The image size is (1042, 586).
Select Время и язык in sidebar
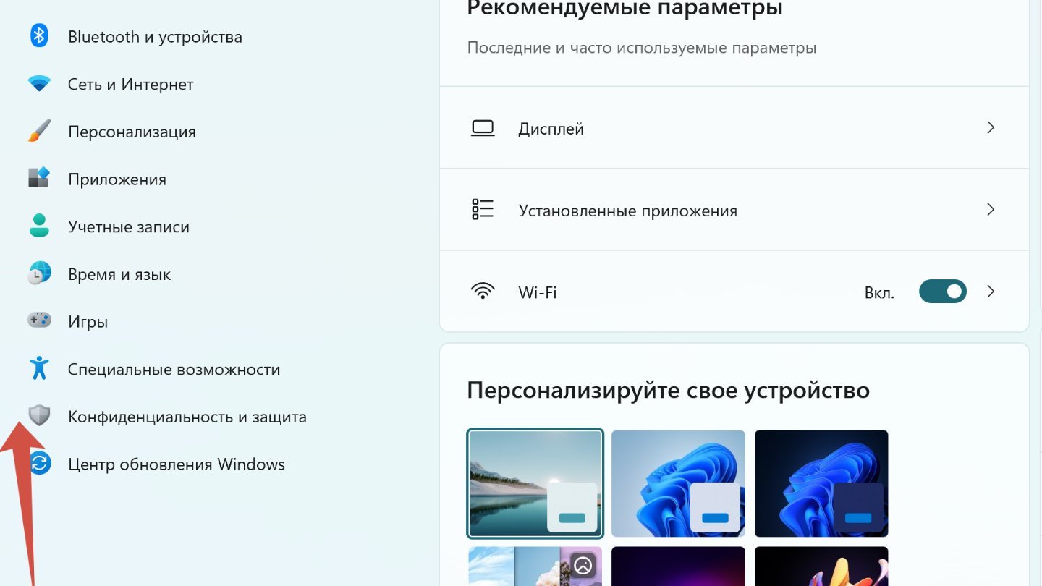119,274
